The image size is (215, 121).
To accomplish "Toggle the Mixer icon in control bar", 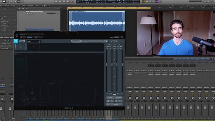I will (x=18, y=1).
